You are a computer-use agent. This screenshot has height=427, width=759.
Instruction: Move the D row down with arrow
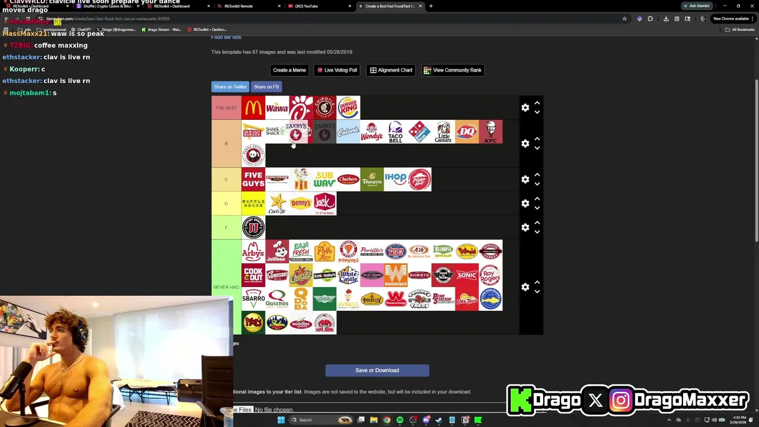(x=537, y=208)
